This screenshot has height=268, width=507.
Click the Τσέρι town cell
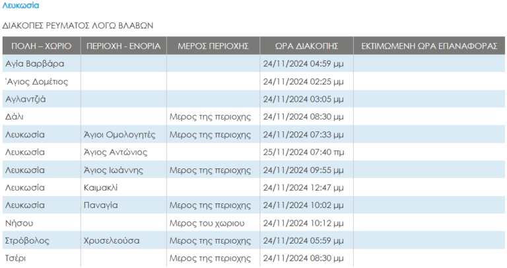coord(16,258)
